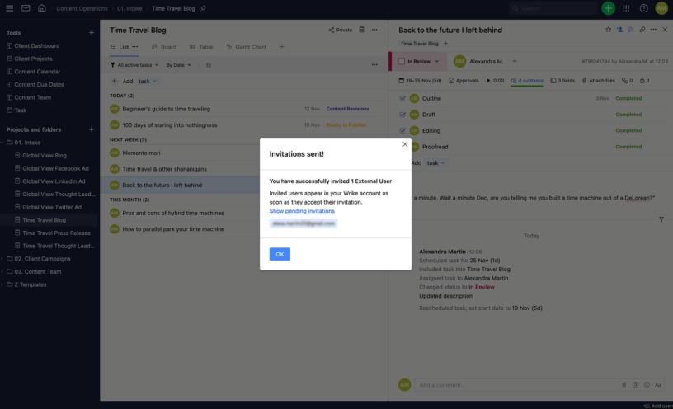
Task: Filter the activity stream with funnel icon
Action: click(x=661, y=219)
